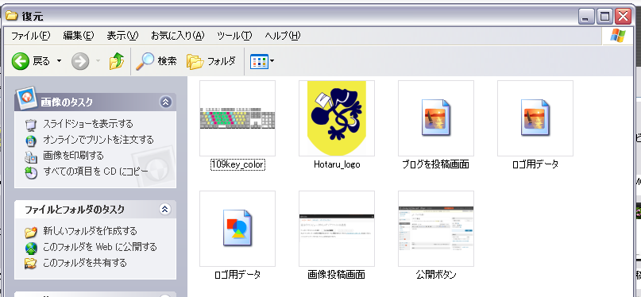
Task: Select the ブログを投稿画面 file icon
Action: (x=436, y=118)
